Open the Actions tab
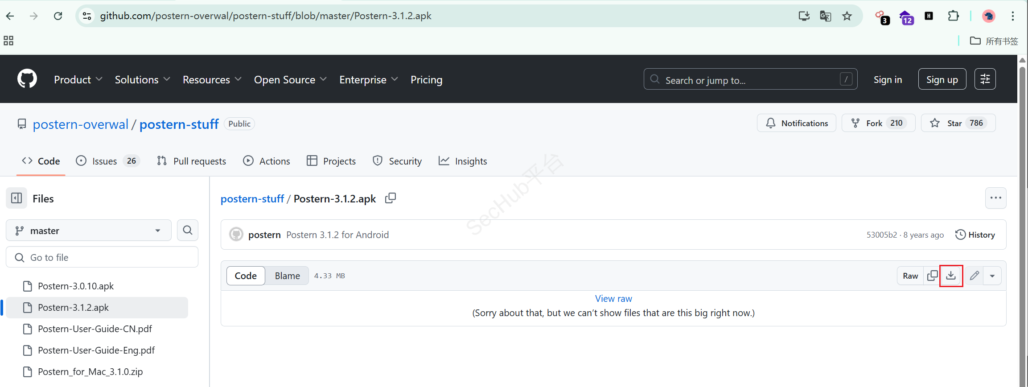1028x387 pixels. pyautogui.click(x=267, y=161)
